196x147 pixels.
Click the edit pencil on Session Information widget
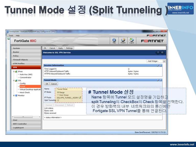pos(158,66)
